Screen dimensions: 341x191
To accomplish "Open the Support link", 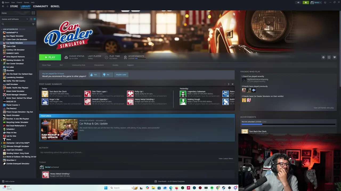I will tap(130, 65).
